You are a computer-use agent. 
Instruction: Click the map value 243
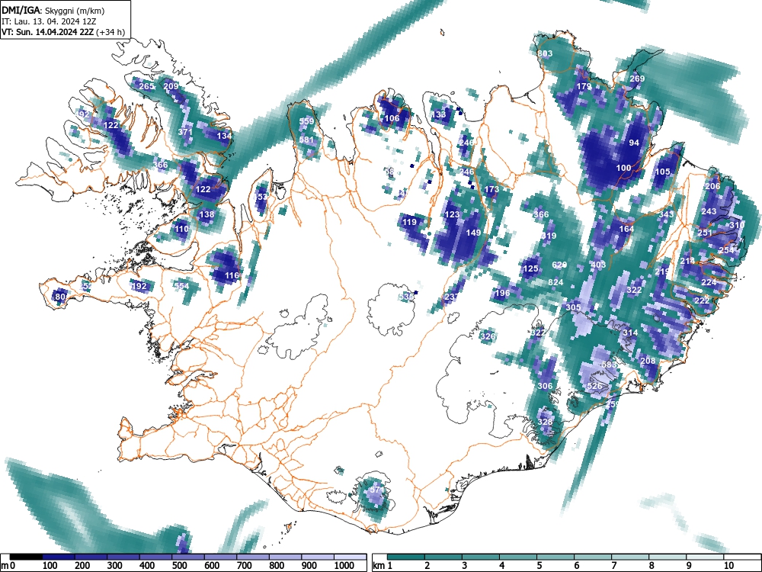[x=709, y=211]
